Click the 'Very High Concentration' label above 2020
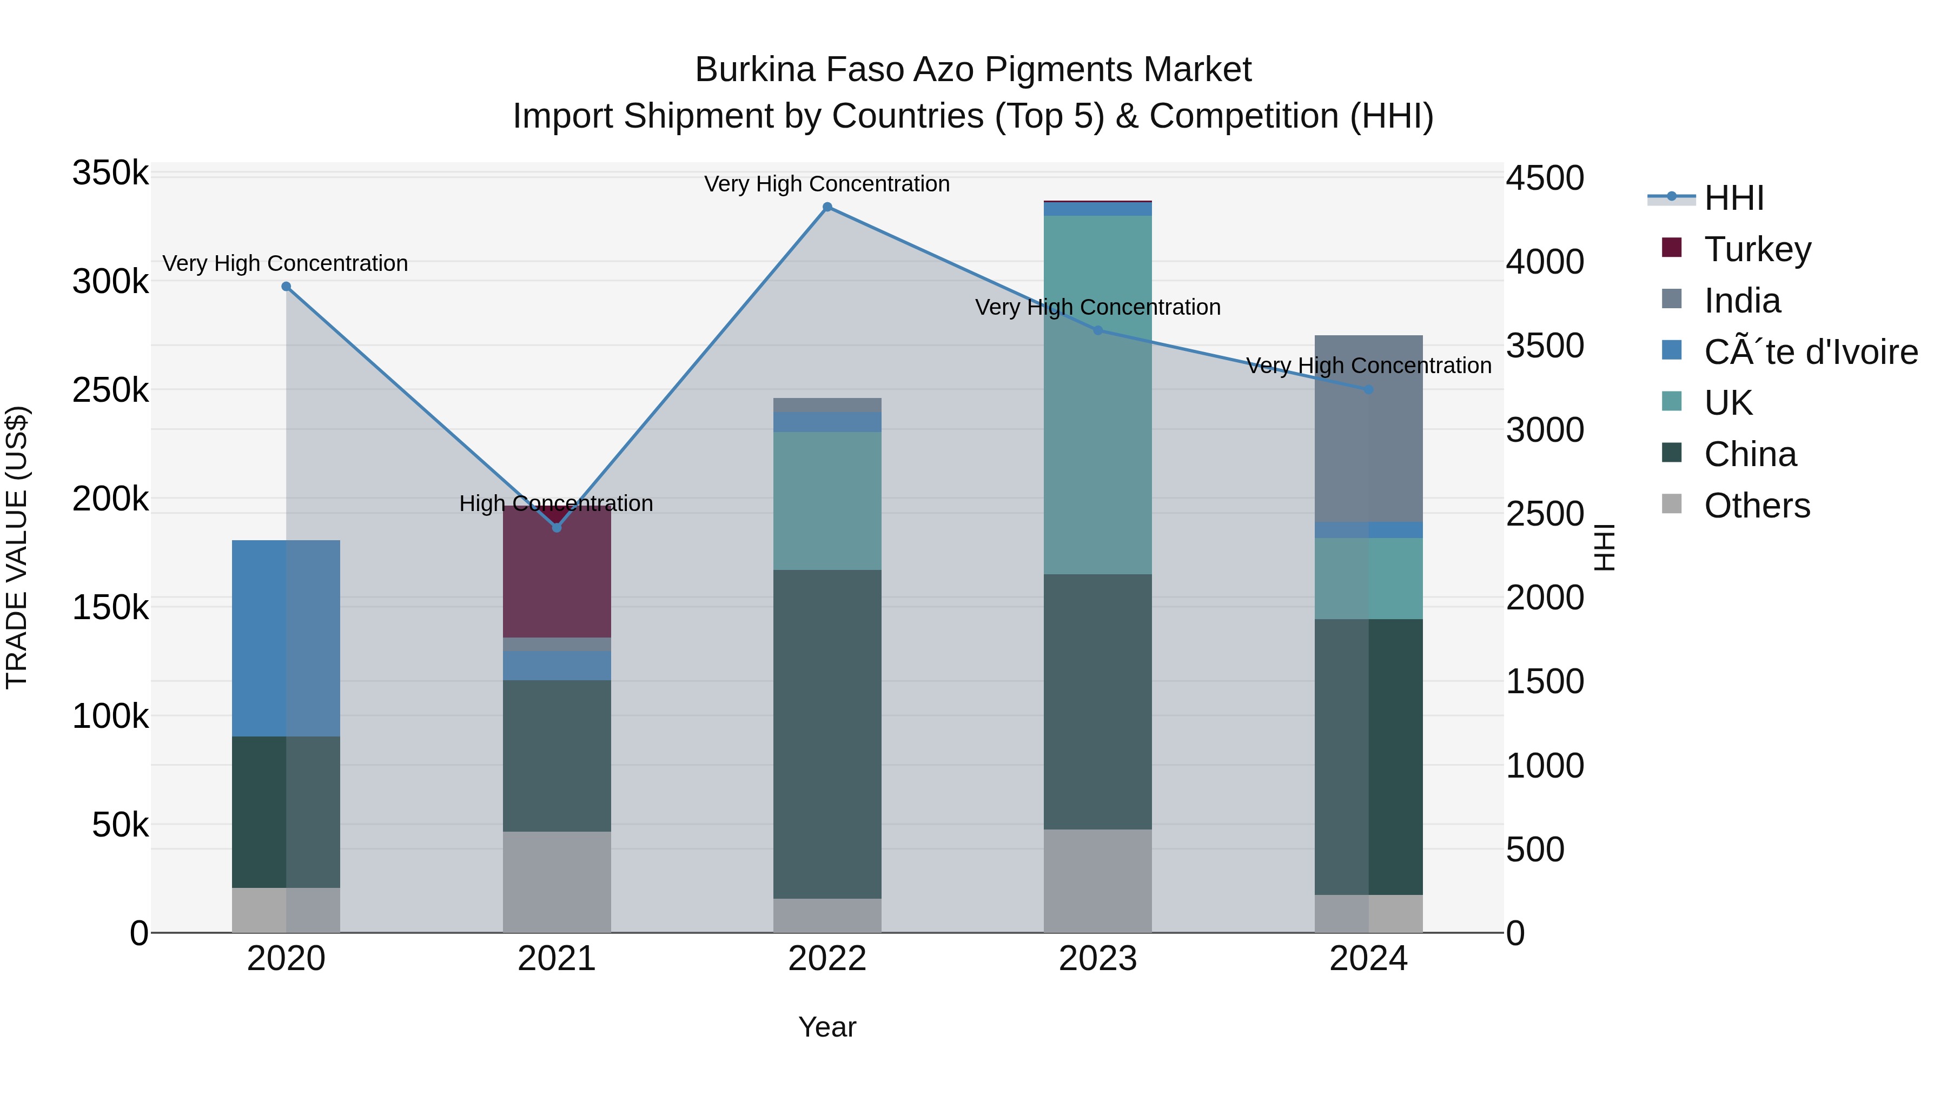This screenshot has width=1947, height=1095. pyautogui.click(x=285, y=263)
